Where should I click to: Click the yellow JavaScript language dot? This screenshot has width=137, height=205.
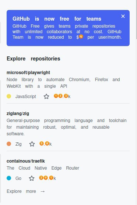[x=9, y=96]
